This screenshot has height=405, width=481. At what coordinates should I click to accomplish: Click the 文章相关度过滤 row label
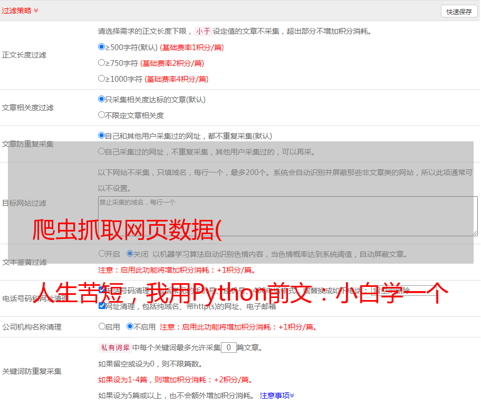[27, 108]
